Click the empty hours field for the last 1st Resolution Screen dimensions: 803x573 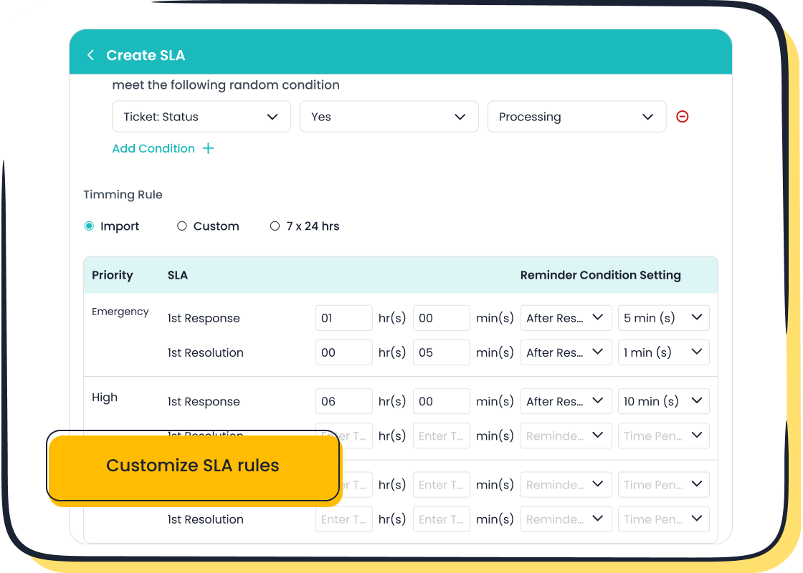coord(343,519)
